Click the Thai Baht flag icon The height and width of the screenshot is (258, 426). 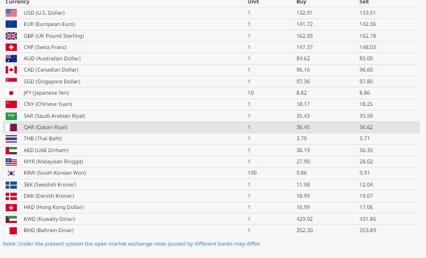point(11,139)
